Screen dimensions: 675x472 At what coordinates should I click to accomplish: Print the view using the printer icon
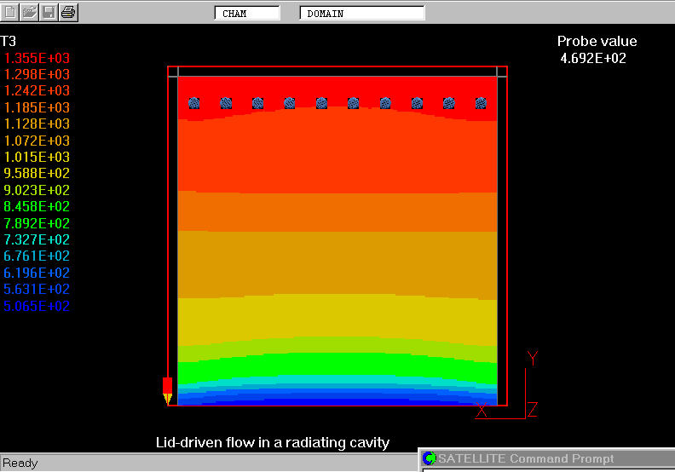click(x=69, y=12)
